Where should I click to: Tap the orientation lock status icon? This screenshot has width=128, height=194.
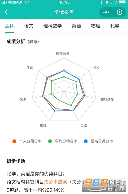pos(101,2)
